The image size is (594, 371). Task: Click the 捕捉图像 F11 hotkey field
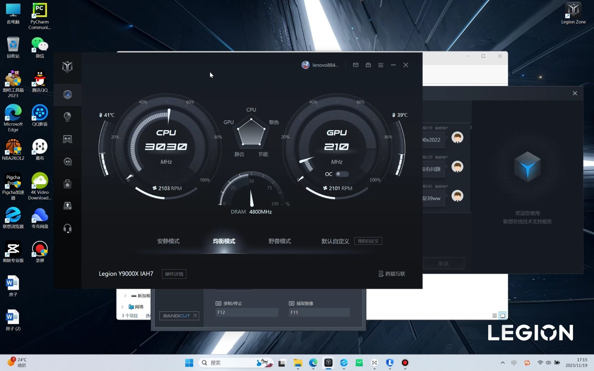click(319, 312)
